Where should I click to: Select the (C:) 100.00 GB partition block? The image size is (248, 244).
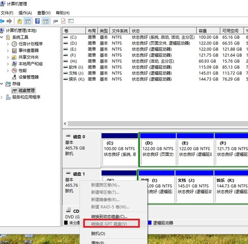tap(120, 150)
